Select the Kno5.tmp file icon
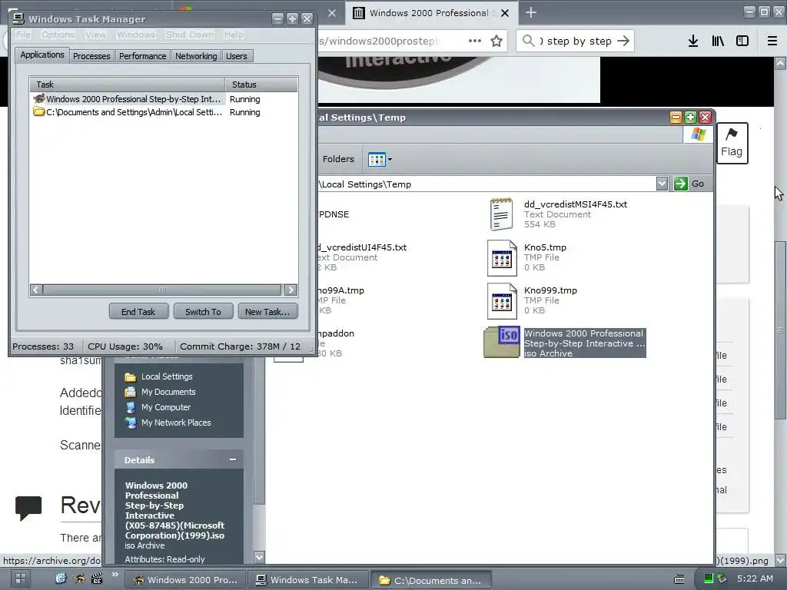 [x=502, y=258]
